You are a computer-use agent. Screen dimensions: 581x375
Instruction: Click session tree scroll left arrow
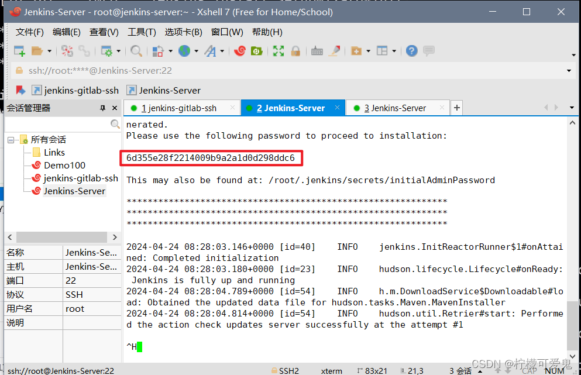click(x=10, y=237)
